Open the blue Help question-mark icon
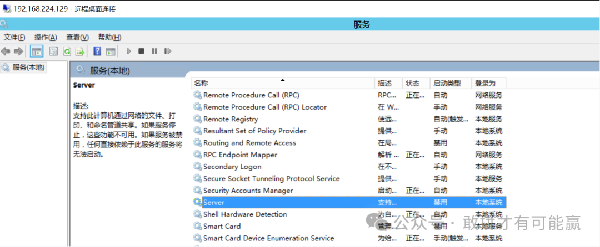This screenshot has height=247, width=600. (x=97, y=52)
